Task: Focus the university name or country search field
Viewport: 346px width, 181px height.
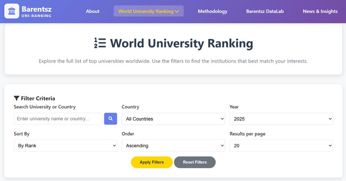Action: click(58, 119)
